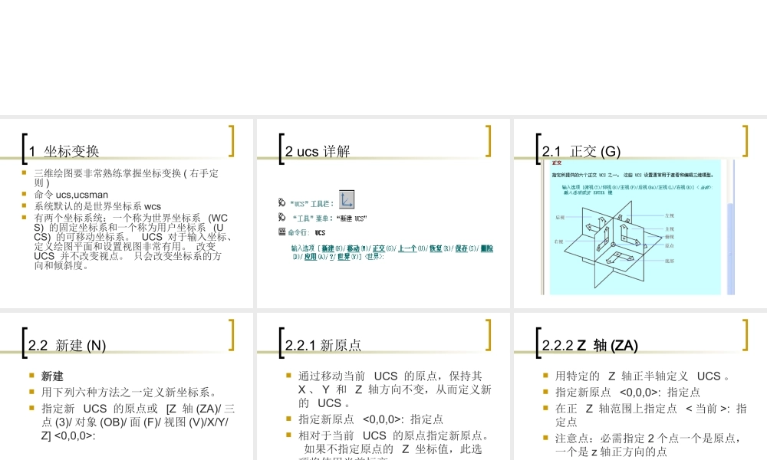Click text "工具" 菜单: "新建 UCS"
Image resolution: width=767 pixels, height=460 pixels.
coord(329,218)
